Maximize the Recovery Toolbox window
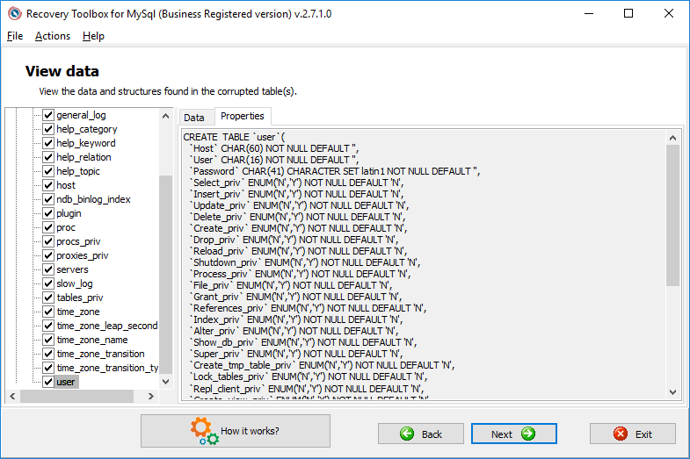This screenshot has width=690, height=459. 628,14
